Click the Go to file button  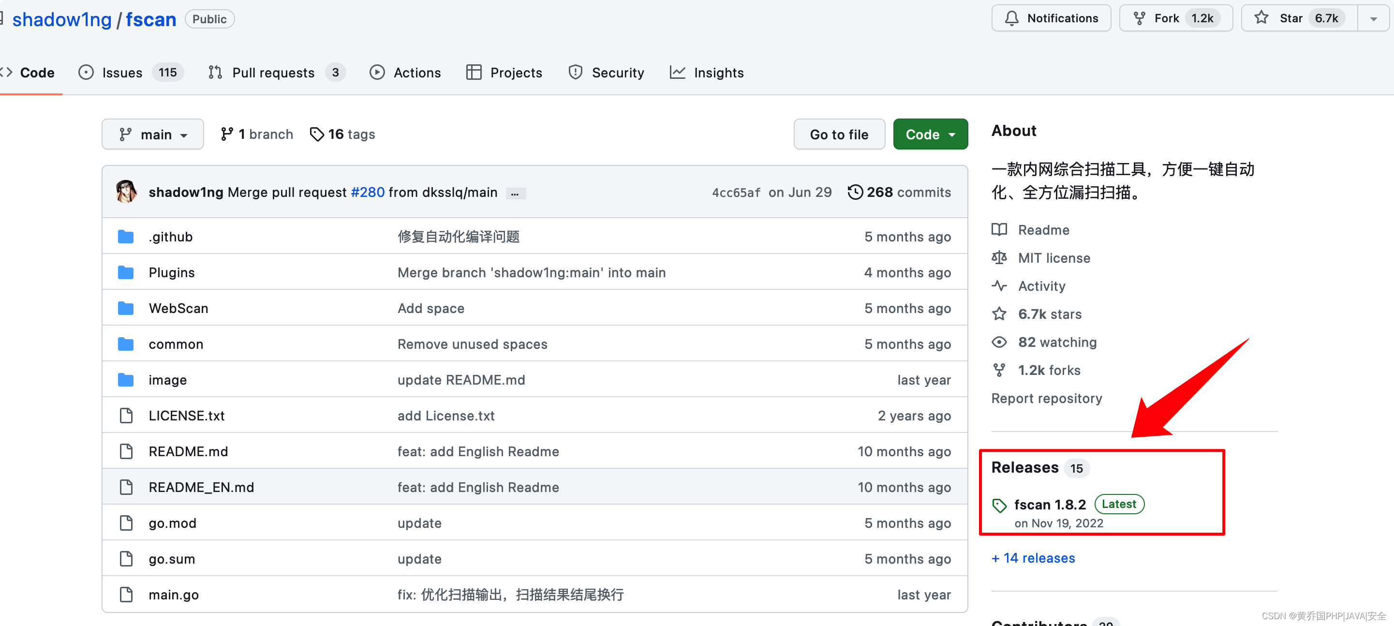pyautogui.click(x=839, y=134)
